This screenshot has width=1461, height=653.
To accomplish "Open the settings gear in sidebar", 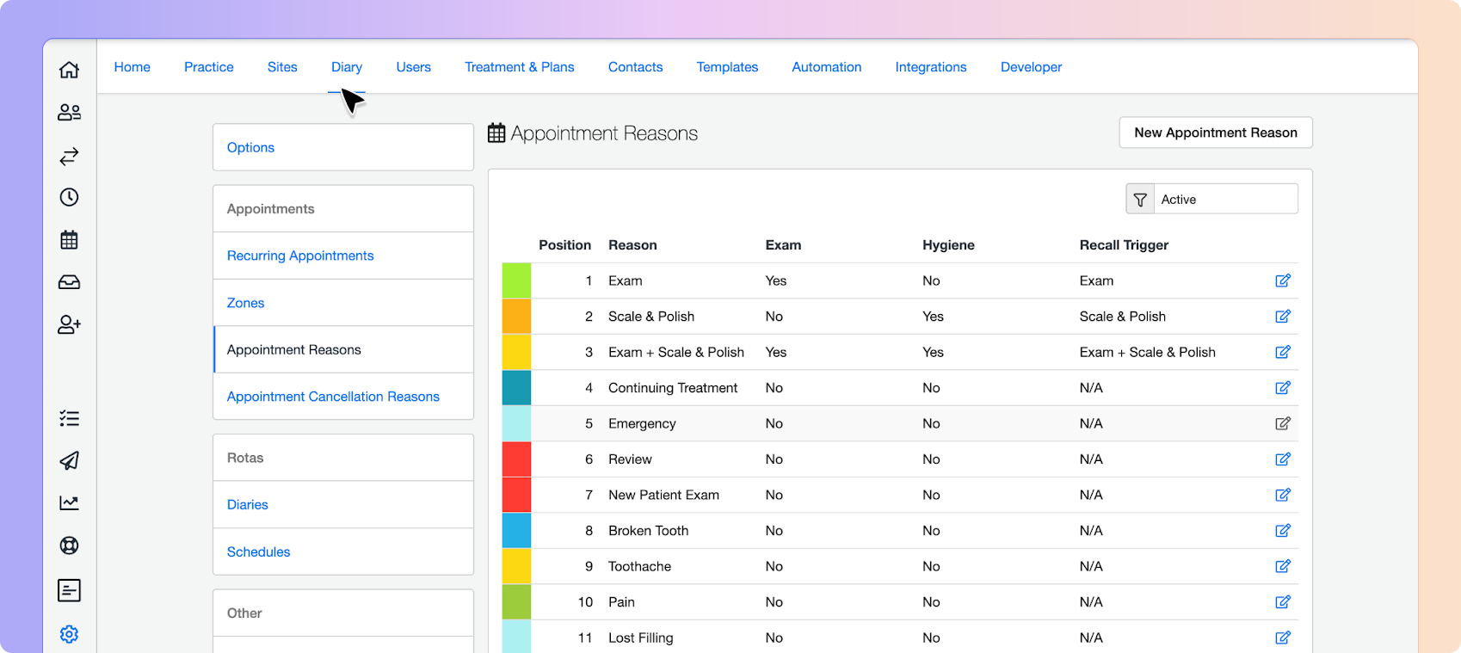I will point(69,634).
